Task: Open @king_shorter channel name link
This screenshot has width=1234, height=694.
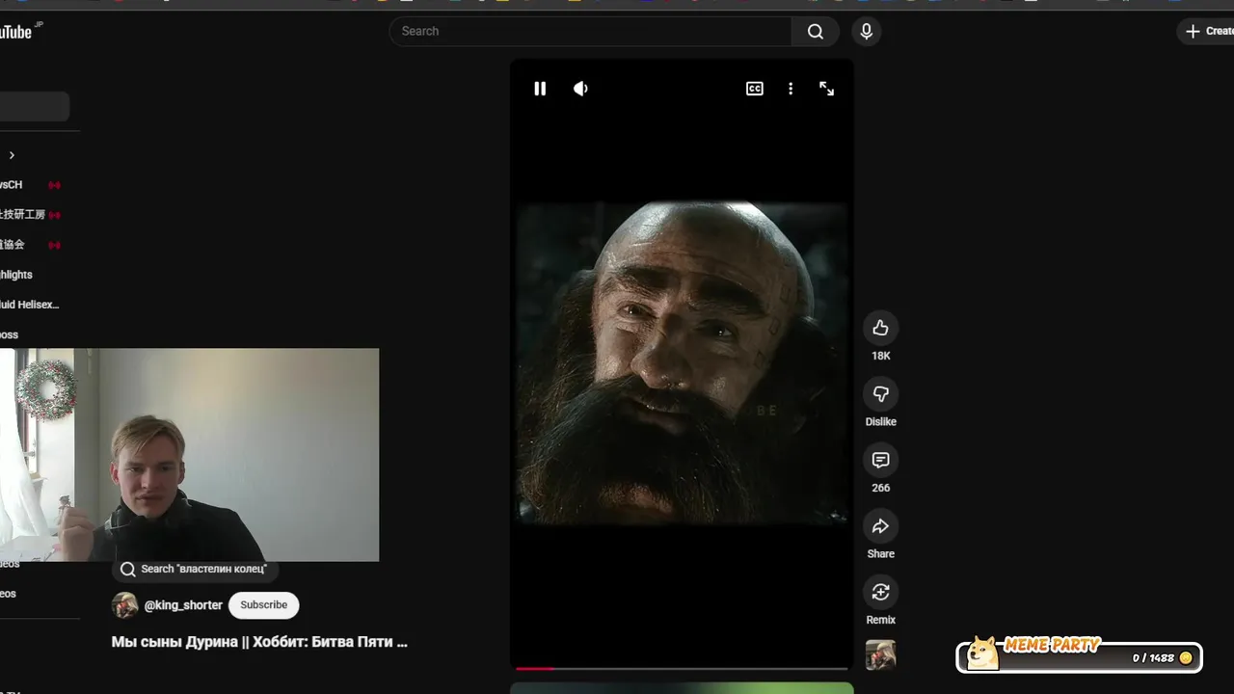Action: tap(183, 605)
